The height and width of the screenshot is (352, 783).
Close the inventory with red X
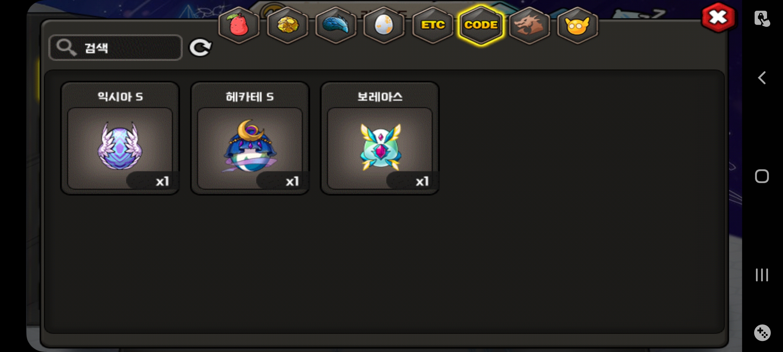click(x=718, y=17)
